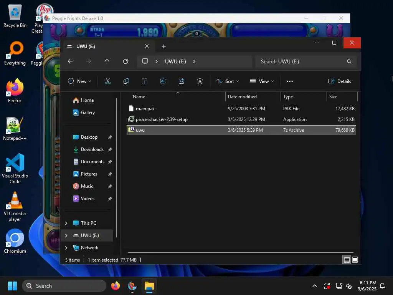Open the Windows Start menu
This screenshot has width=393, height=295.
tap(12, 286)
